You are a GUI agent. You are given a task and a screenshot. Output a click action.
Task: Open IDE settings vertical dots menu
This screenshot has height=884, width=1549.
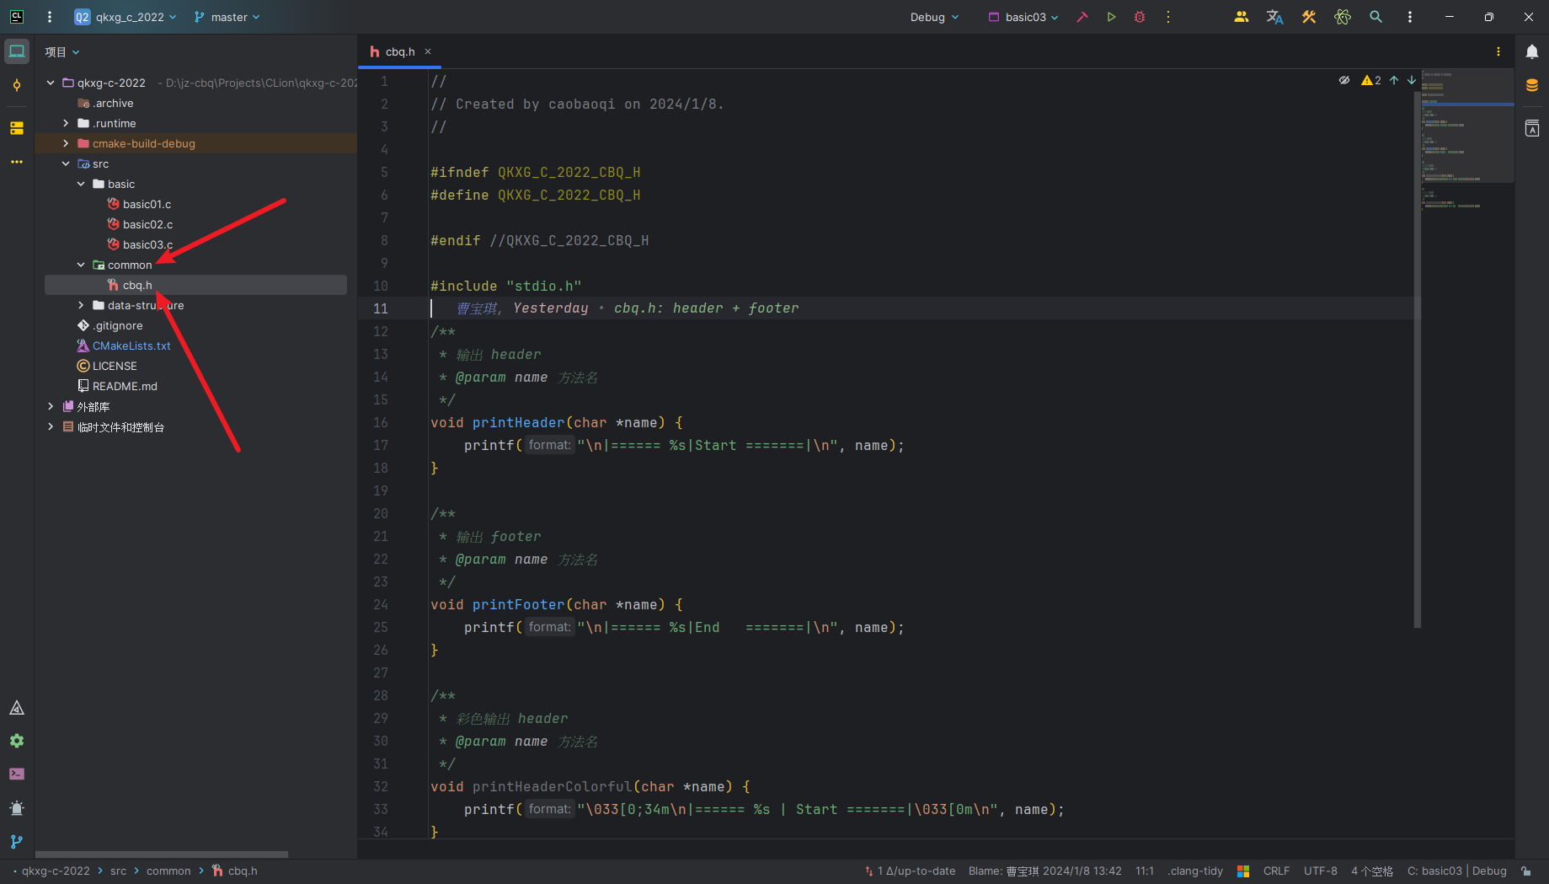click(1410, 17)
